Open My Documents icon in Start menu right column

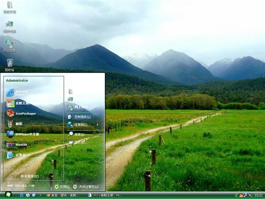[70, 92]
